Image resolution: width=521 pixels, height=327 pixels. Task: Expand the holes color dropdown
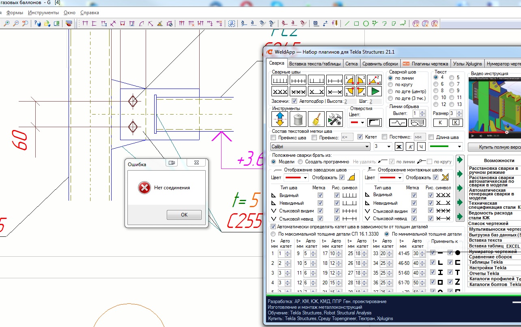357,122
